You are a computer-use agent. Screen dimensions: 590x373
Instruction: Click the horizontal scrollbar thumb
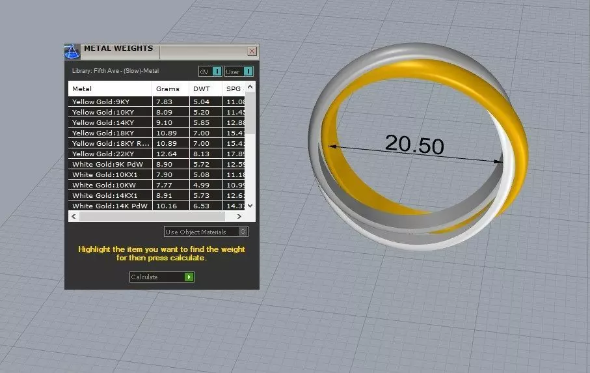point(152,216)
